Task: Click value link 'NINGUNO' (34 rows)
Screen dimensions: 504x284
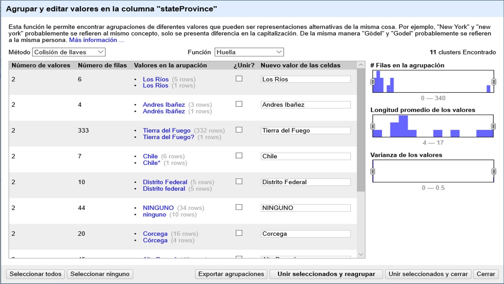Action: [158, 208]
